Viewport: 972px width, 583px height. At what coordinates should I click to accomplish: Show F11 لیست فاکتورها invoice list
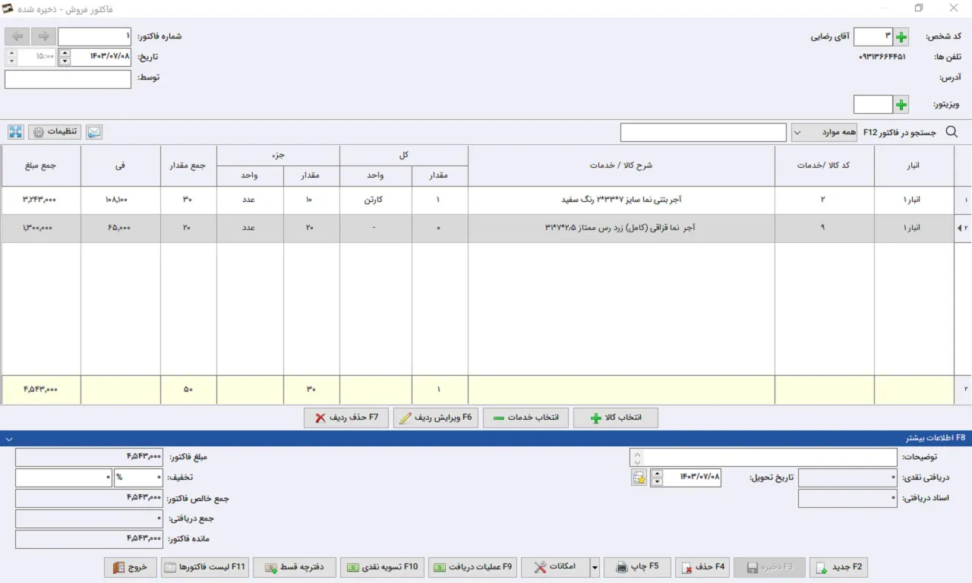pos(205,567)
